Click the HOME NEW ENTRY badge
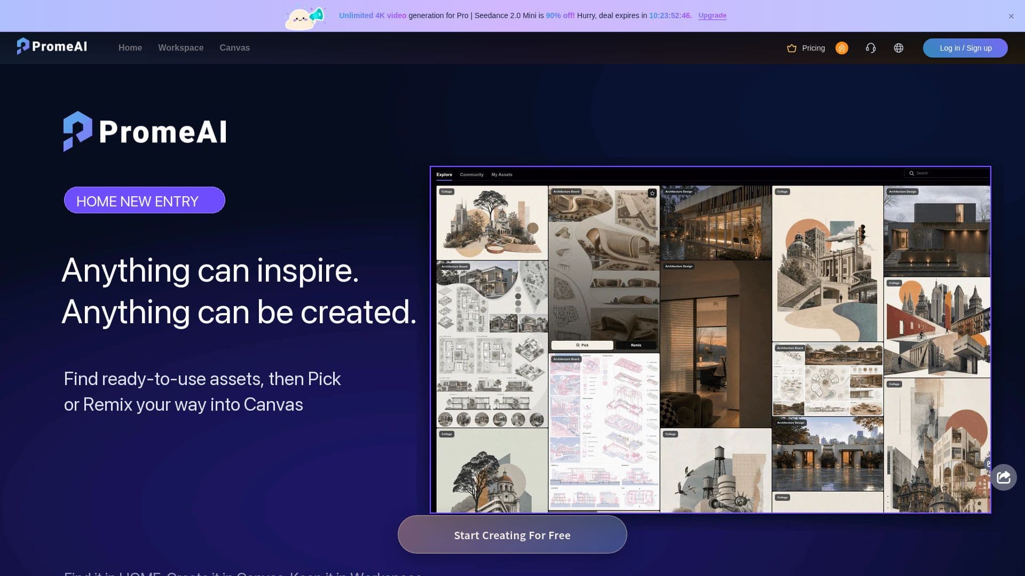 coord(145,201)
